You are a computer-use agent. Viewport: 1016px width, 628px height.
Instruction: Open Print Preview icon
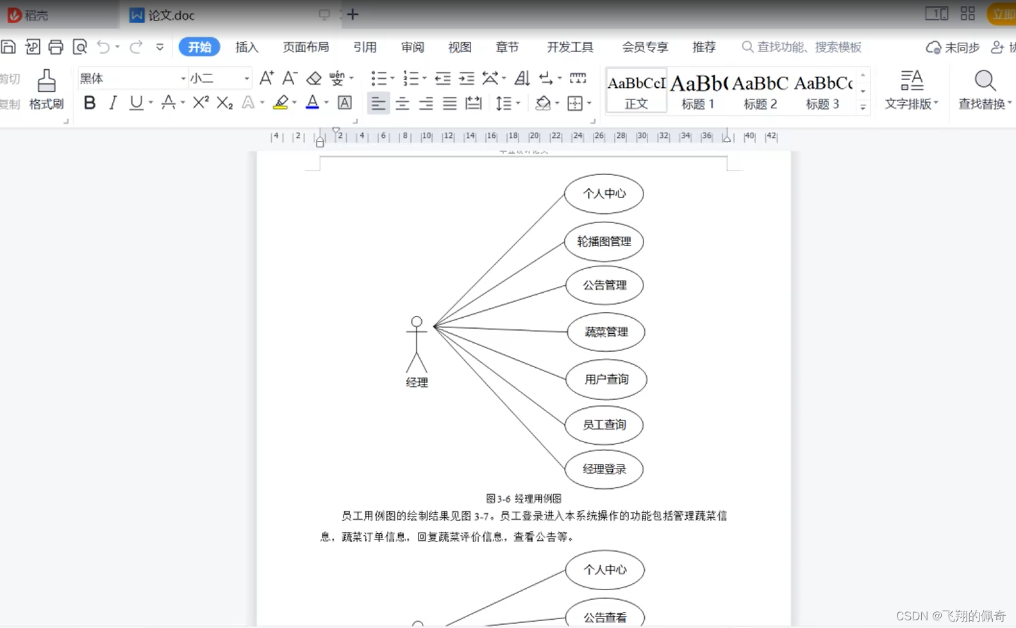click(x=79, y=47)
